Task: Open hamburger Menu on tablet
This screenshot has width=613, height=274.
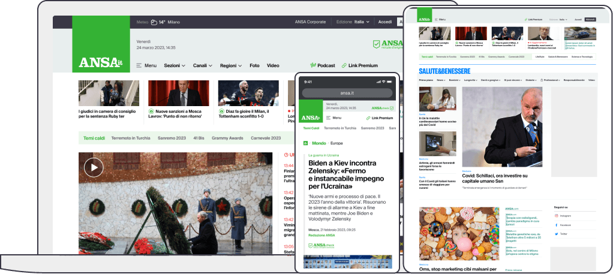Action: (440, 20)
